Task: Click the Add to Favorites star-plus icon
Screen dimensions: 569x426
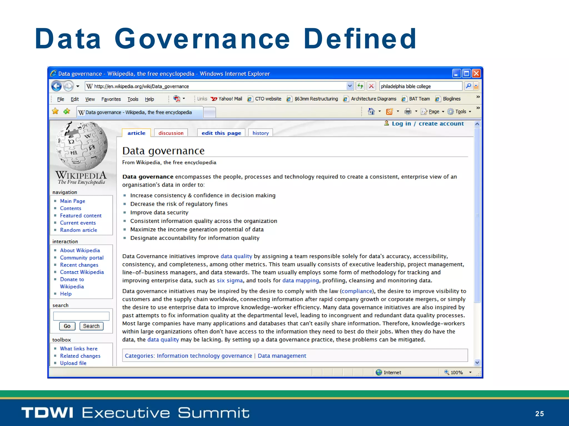Action: (x=67, y=111)
